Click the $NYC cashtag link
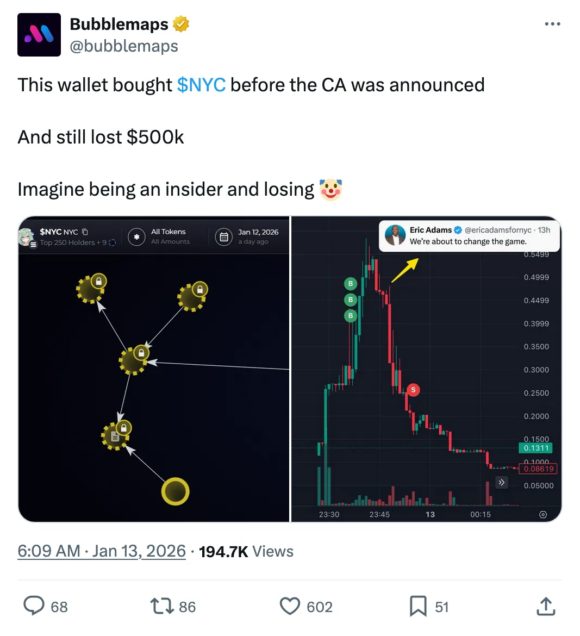 201,85
